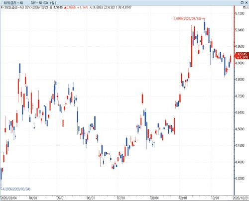
Task: Click the small x button below the window close button
Action: [x=248, y=7]
